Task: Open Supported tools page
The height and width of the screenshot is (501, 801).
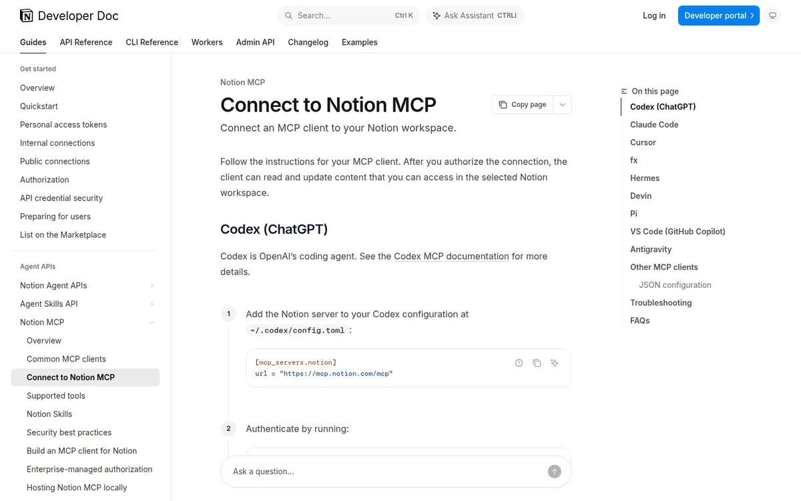Action: (56, 396)
